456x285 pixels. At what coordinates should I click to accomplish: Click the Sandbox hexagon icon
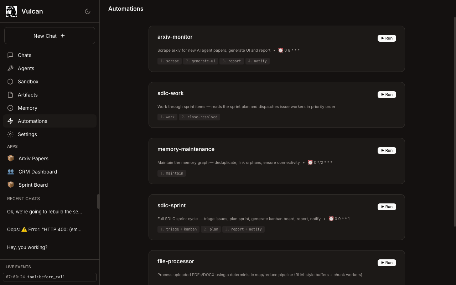[10, 82]
